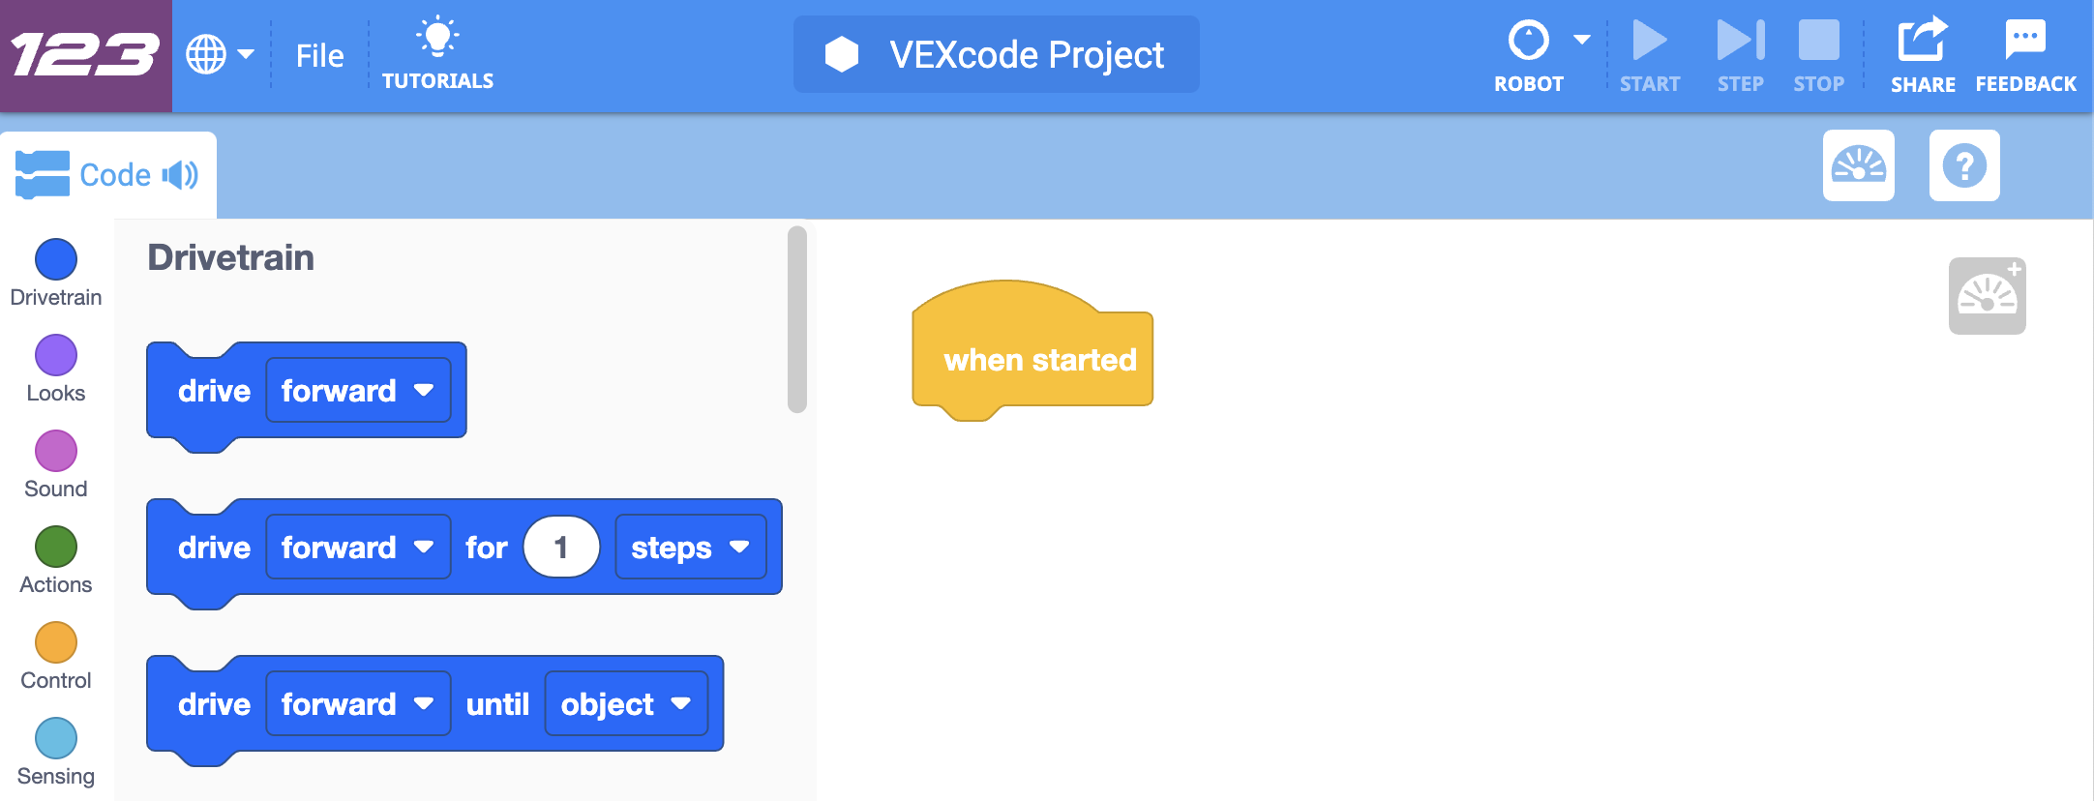
Task: Click the add-monitor icon on the canvas
Action: [x=1987, y=294]
